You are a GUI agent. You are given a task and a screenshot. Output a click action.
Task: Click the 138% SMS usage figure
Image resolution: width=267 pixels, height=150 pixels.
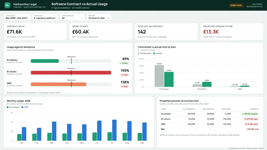point(125,82)
